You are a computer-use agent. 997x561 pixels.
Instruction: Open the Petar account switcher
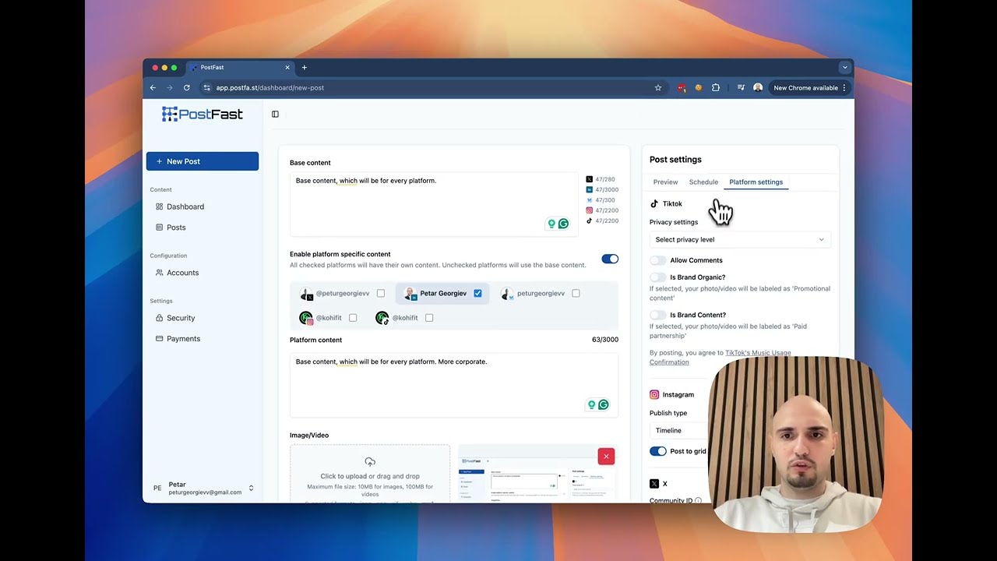pyautogui.click(x=203, y=488)
